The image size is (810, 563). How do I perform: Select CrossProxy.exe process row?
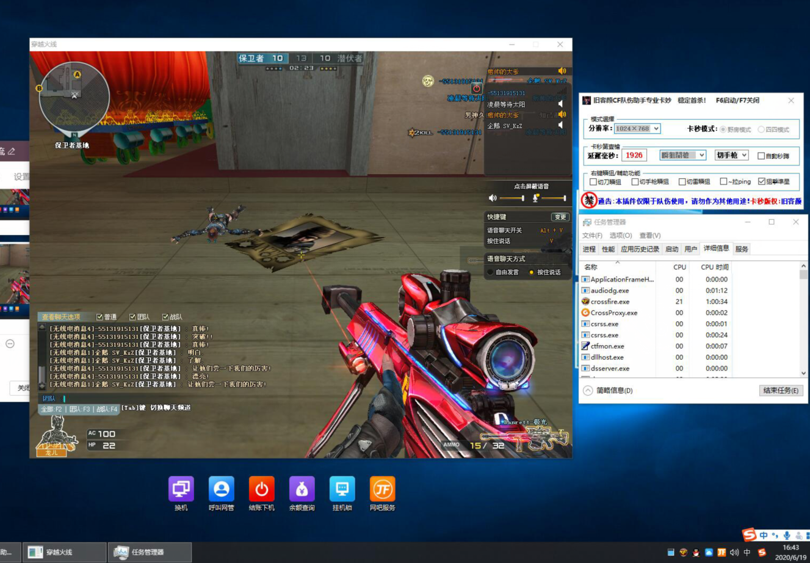(655, 313)
